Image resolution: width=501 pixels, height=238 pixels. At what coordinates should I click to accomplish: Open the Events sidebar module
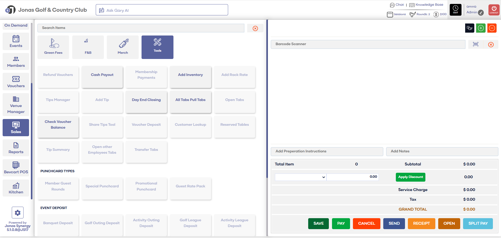click(16, 41)
